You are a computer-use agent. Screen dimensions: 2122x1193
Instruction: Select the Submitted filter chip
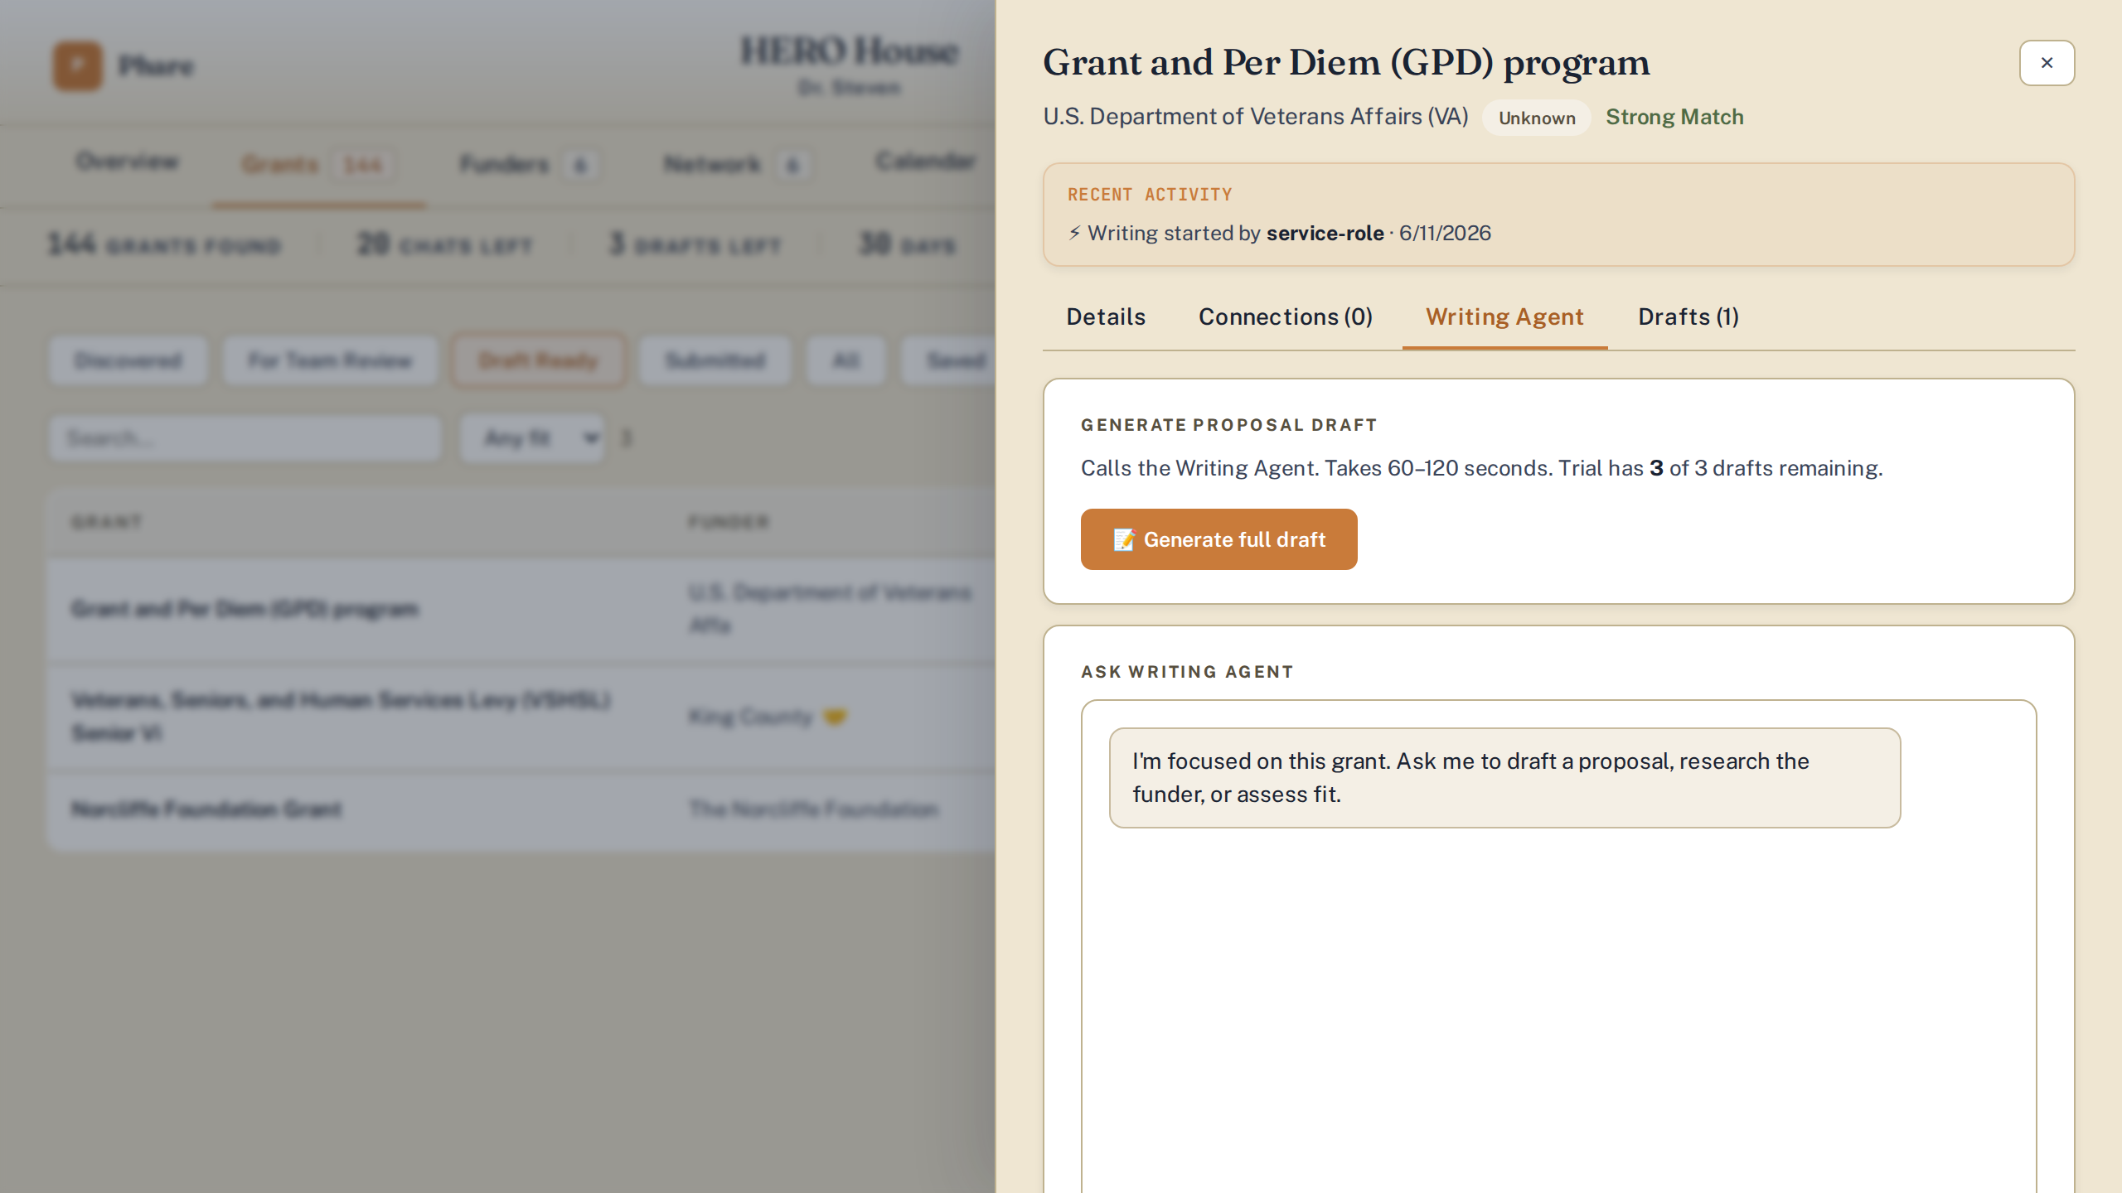[x=715, y=360]
